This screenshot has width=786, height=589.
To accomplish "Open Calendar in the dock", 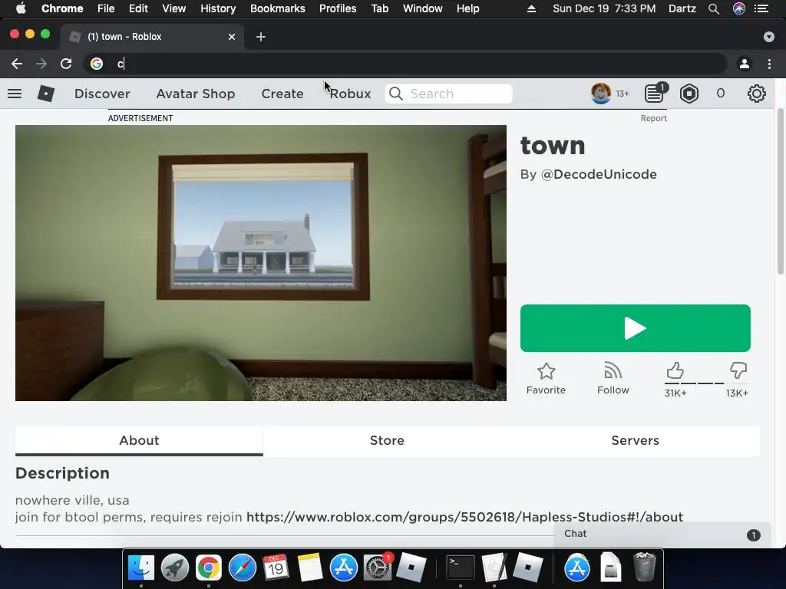I will point(276,568).
